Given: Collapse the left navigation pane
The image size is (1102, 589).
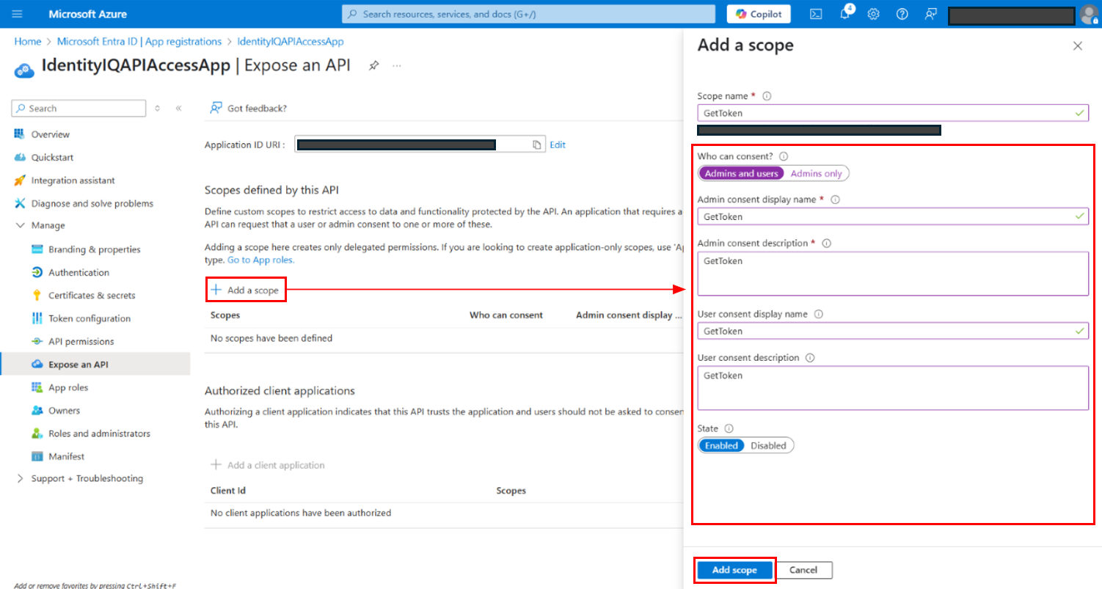Looking at the screenshot, I should point(178,109).
